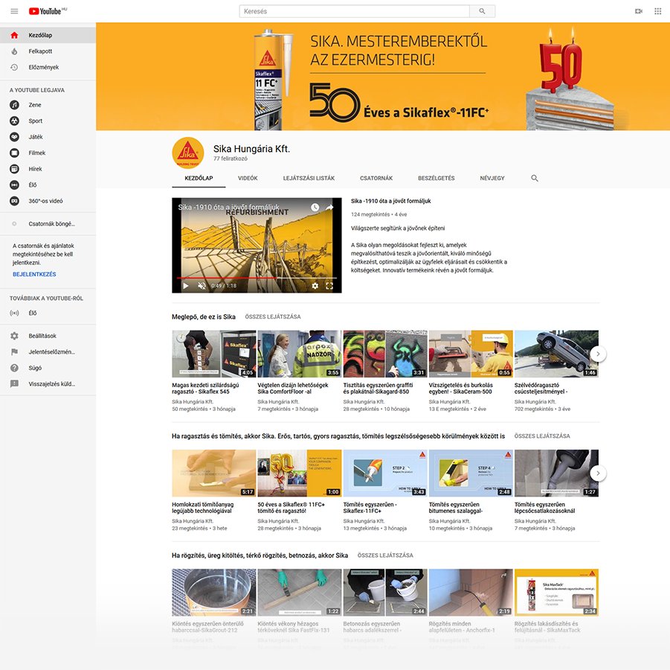
Task: Switch to the BESZÉLGETÉS tab
Action: (x=437, y=178)
